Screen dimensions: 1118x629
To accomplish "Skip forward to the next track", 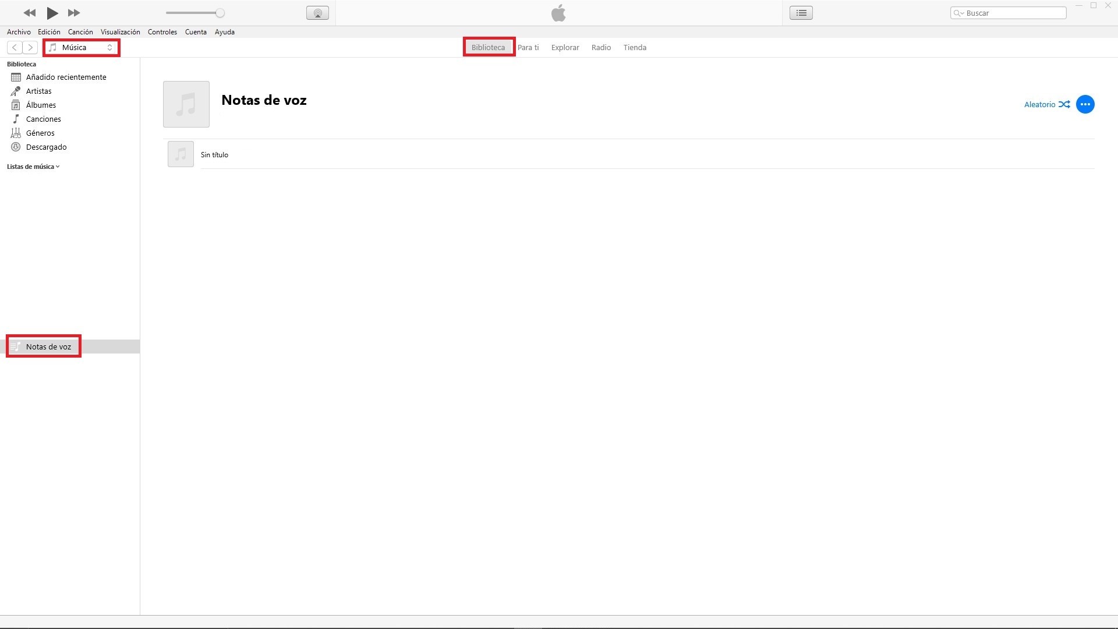I will pos(74,13).
